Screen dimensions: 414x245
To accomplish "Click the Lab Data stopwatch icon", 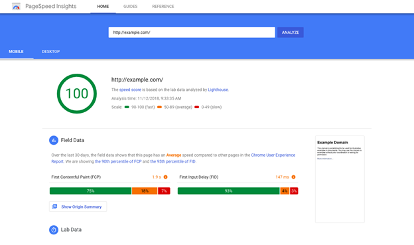I will 54,230.
